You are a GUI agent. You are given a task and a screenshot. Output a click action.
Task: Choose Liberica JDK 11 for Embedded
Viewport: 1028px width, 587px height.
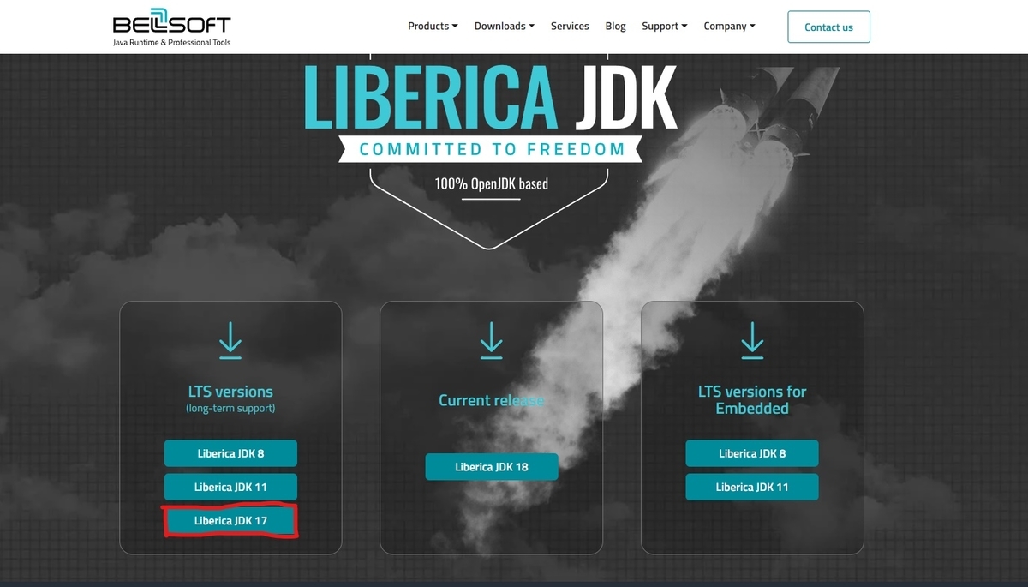pos(752,487)
